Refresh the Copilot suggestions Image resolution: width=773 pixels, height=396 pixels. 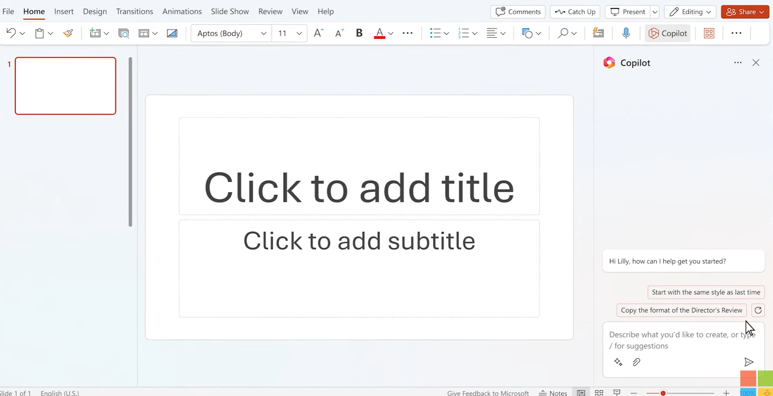click(x=758, y=310)
